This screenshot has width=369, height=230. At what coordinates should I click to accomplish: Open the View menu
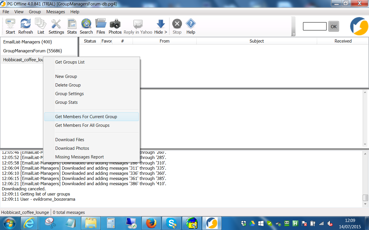tap(19, 12)
